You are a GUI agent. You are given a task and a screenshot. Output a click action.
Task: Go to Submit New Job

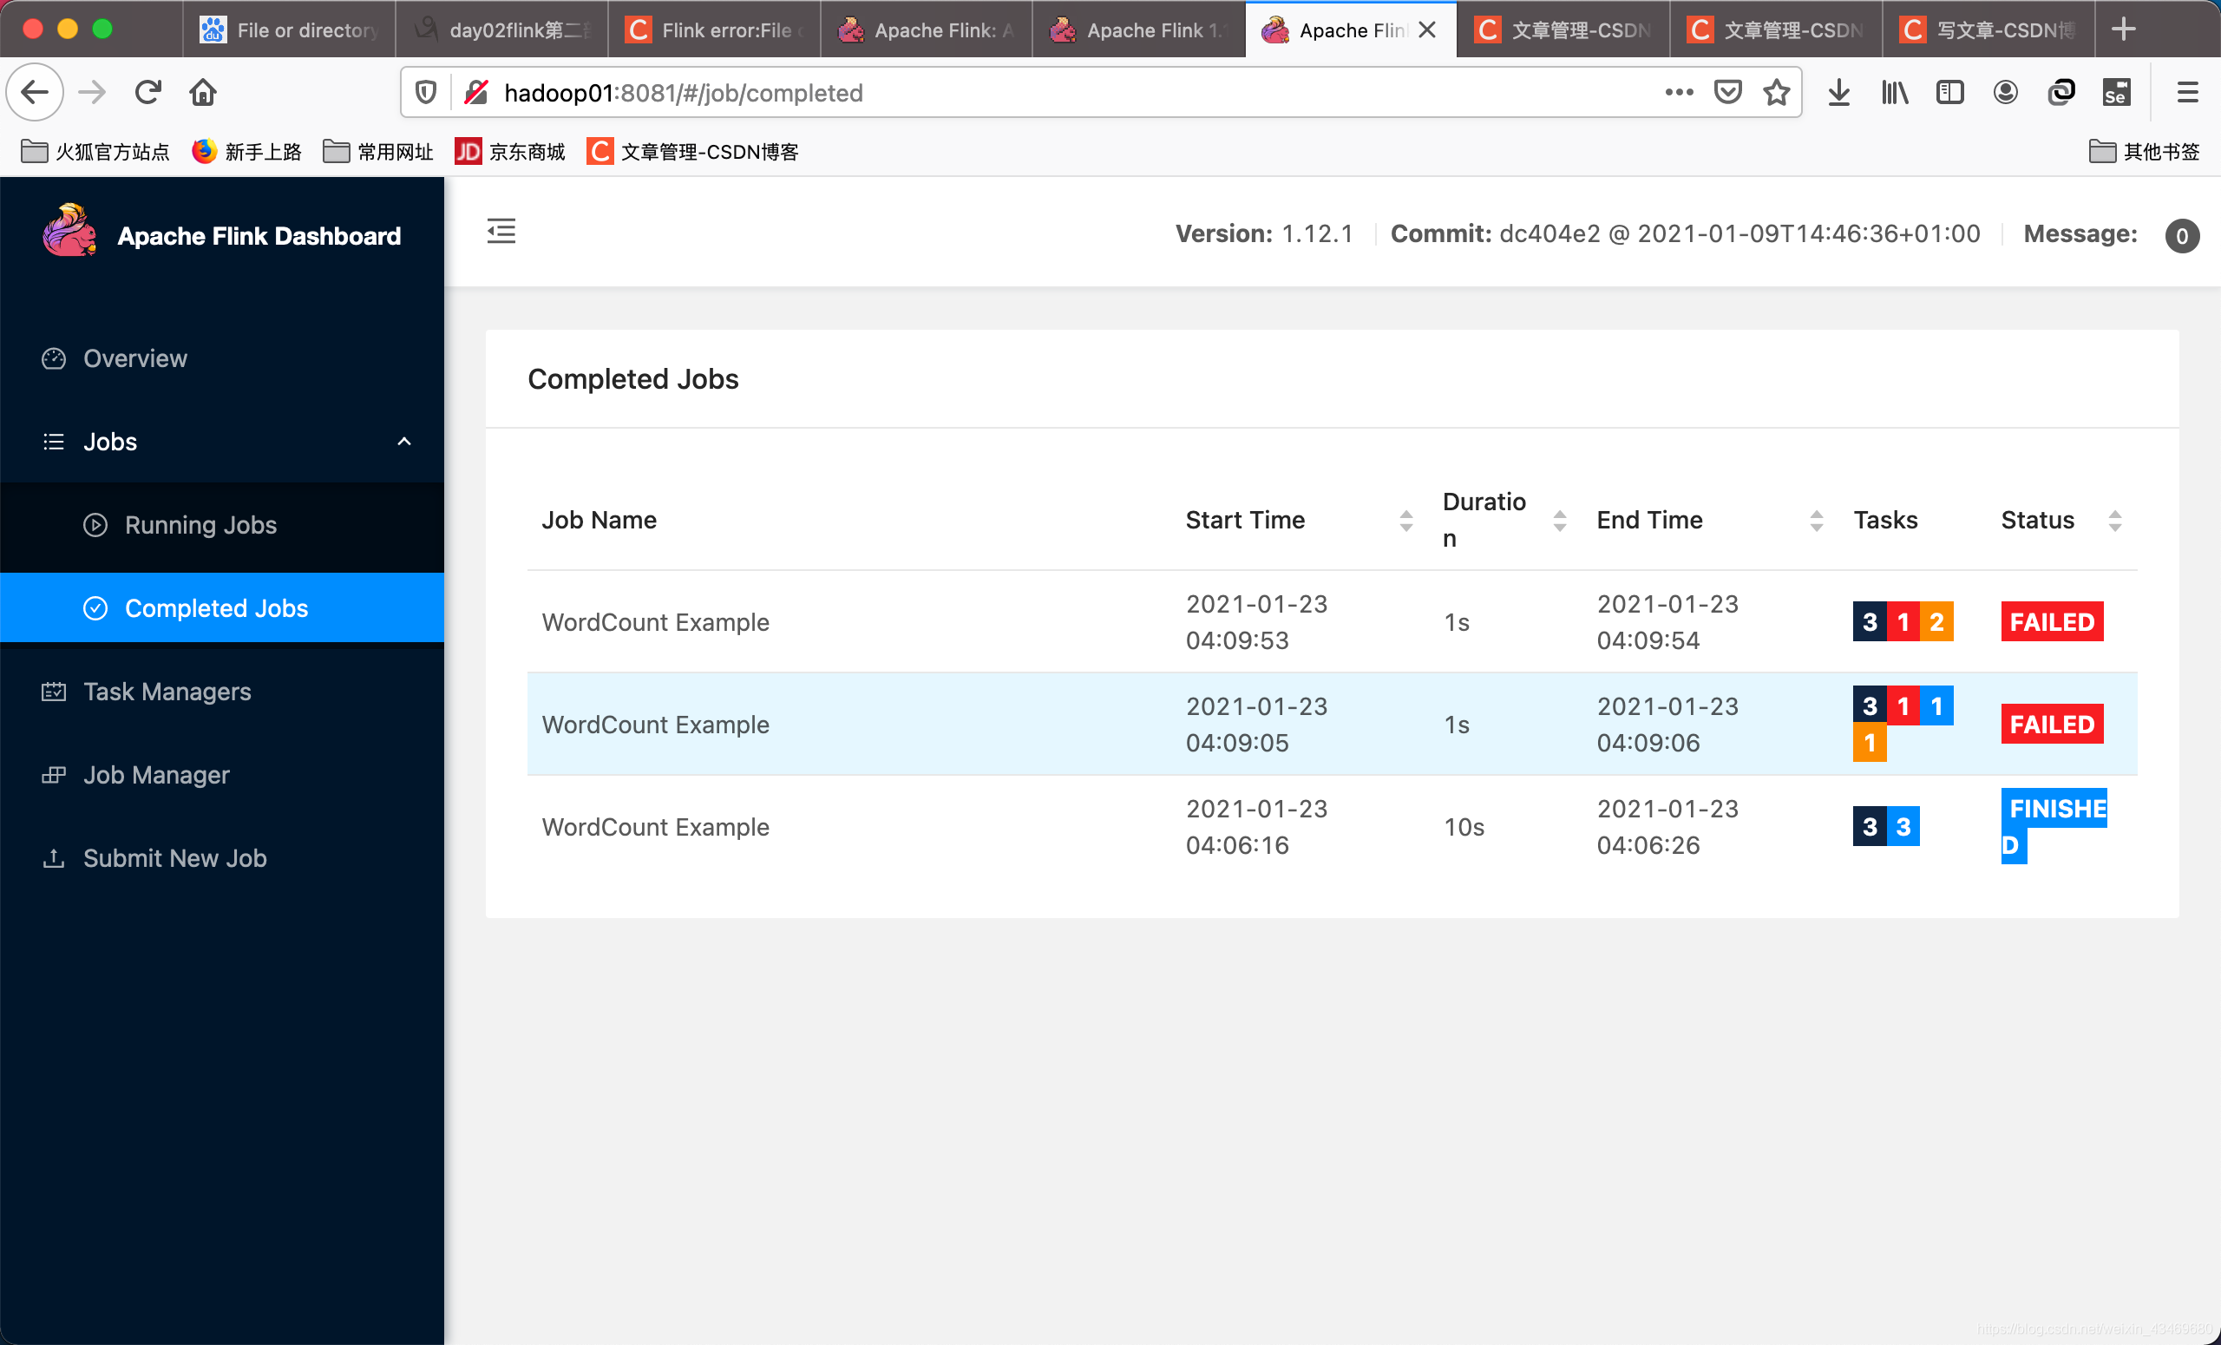pos(222,857)
